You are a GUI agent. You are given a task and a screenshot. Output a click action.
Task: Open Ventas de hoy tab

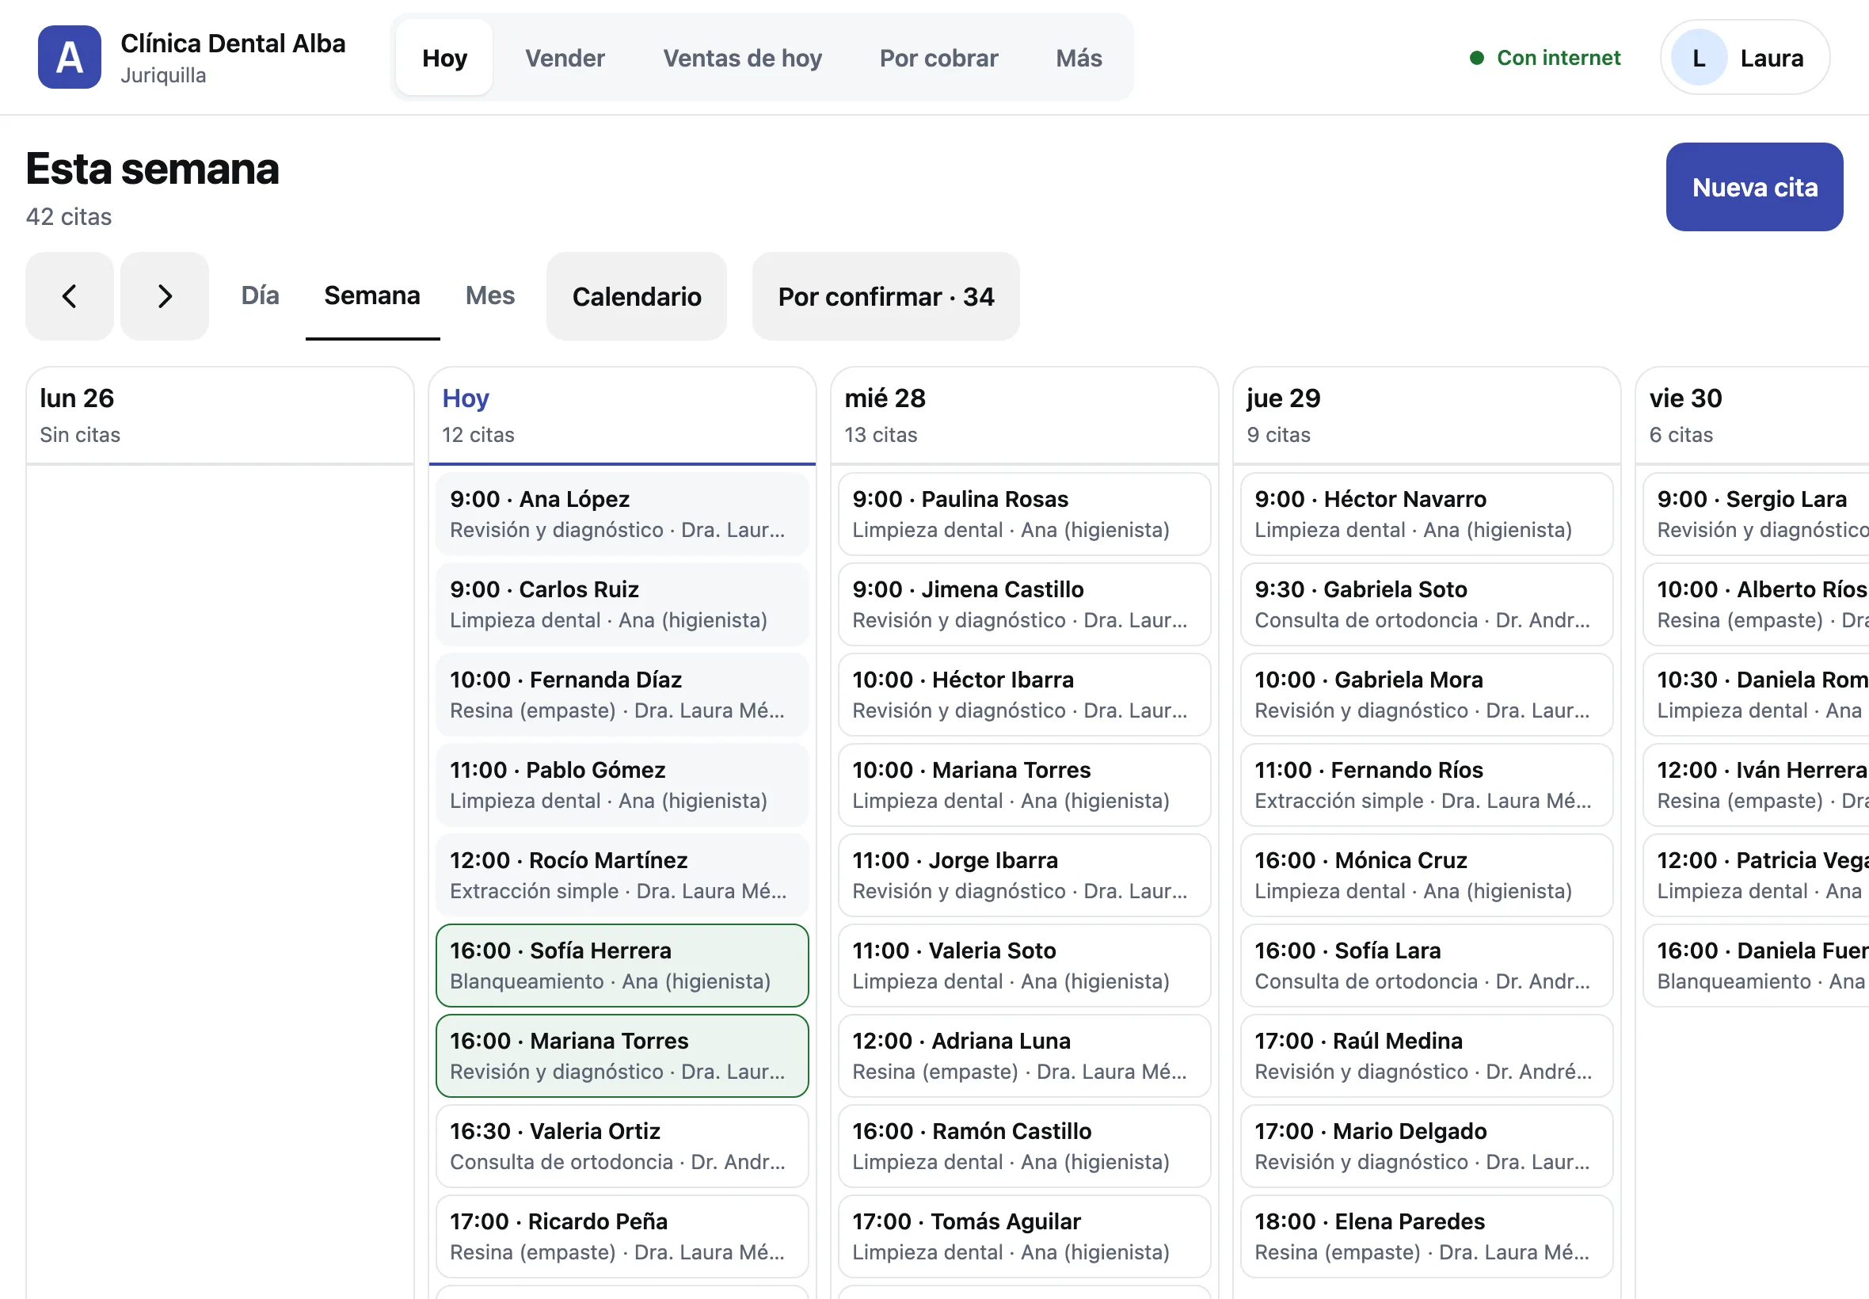click(x=742, y=58)
